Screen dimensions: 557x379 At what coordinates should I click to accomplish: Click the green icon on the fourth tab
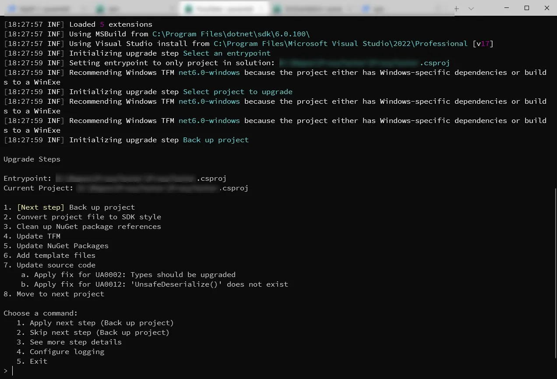[277, 8]
